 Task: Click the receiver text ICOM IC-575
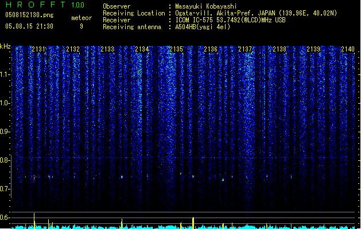[195, 20]
